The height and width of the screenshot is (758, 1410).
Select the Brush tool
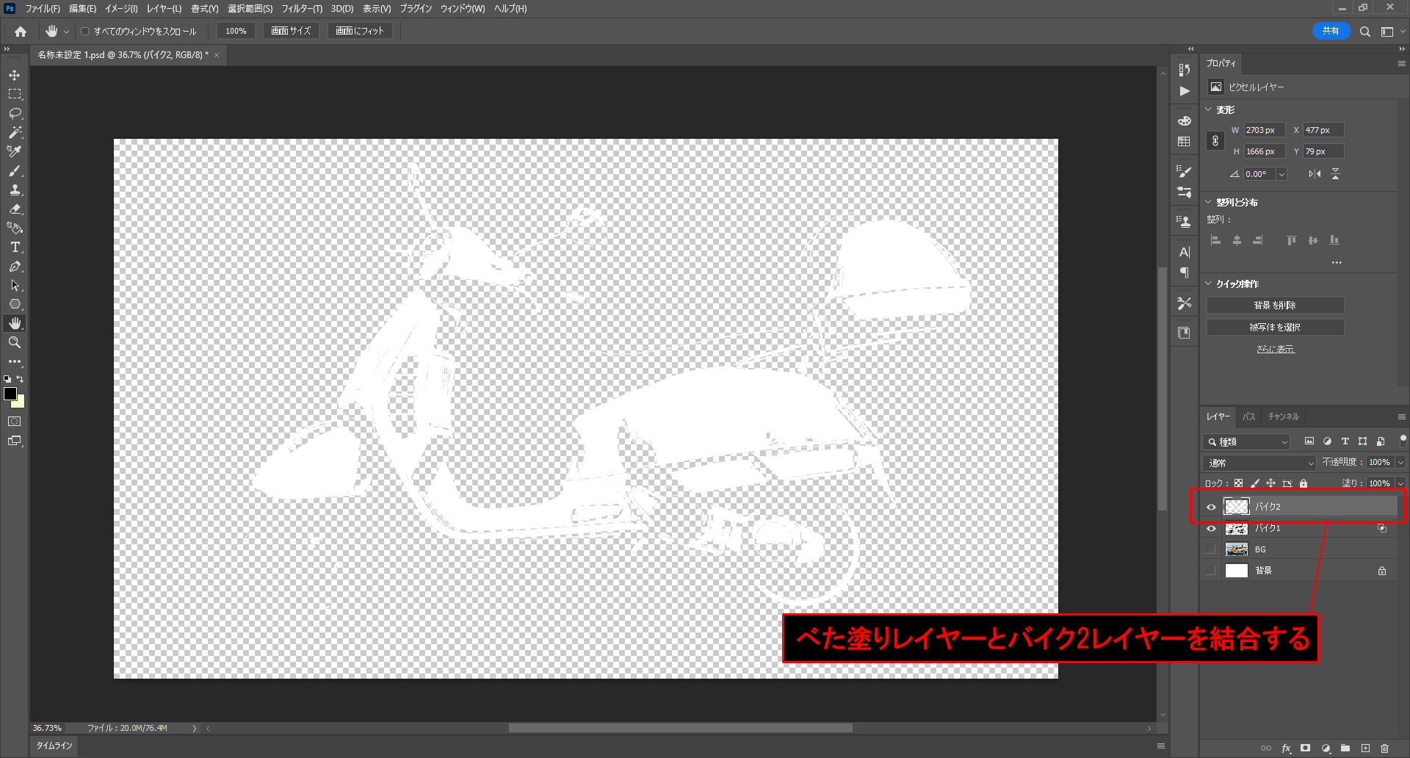pyautogui.click(x=15, y=170)
